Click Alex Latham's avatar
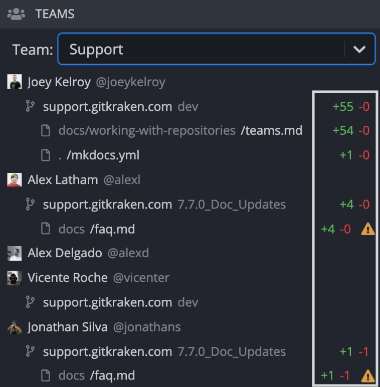The width and height of the screenshot is (380, 387). pos(15,179)
